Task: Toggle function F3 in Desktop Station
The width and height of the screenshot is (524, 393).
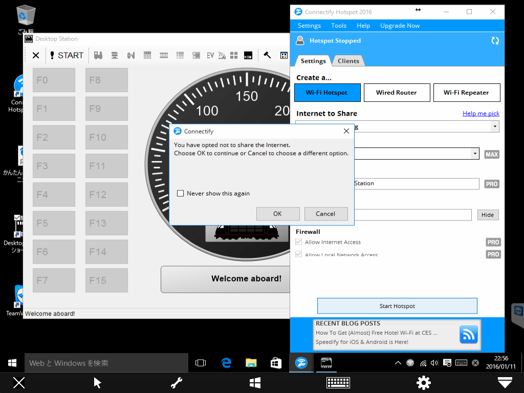Action: [54, 166]
